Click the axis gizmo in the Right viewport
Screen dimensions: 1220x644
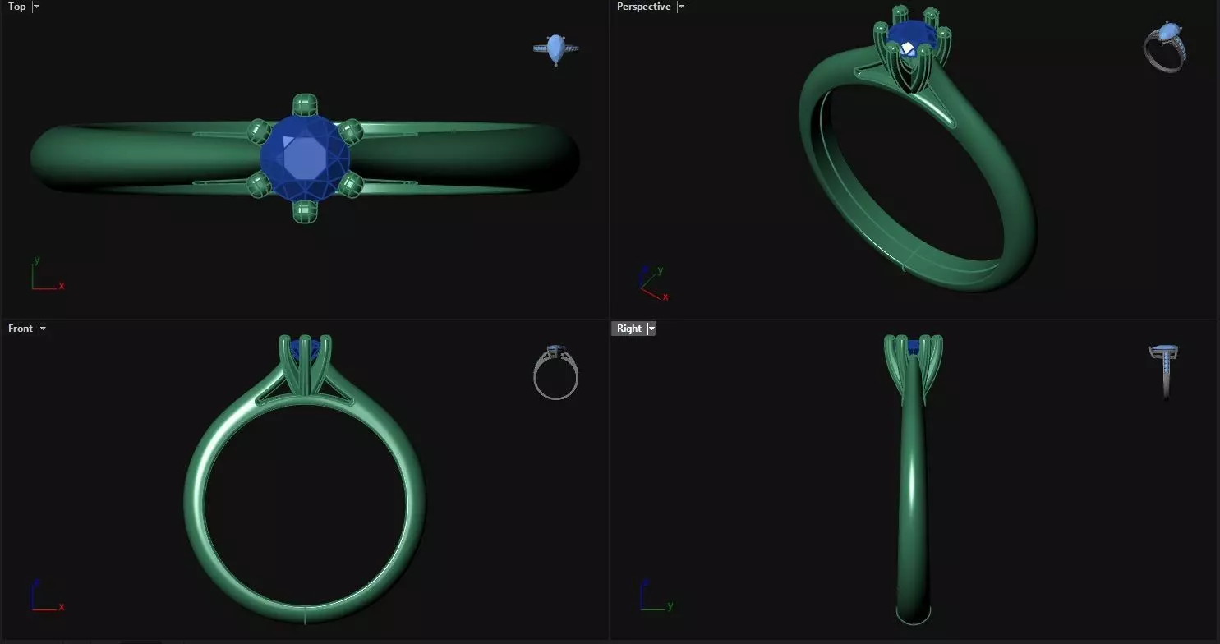coord(656,595)
